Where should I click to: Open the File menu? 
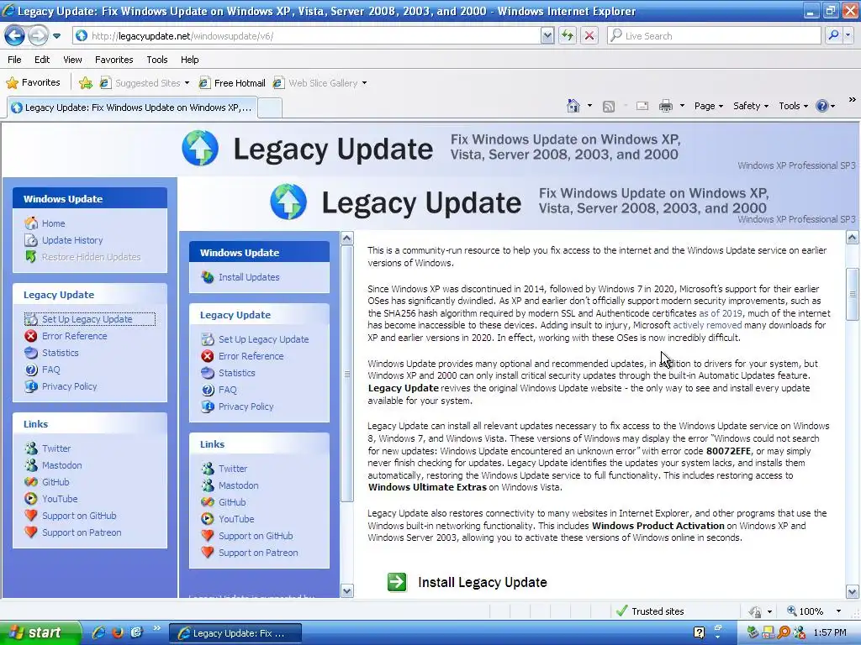[x=15, y=60]
